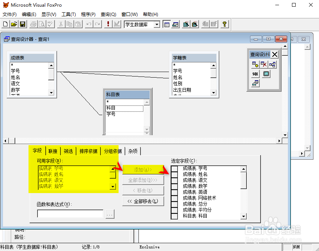Click the Redo arrow icon
This screenshot has width=319, height=251.
pyautogui.click(x=97, y=24)
